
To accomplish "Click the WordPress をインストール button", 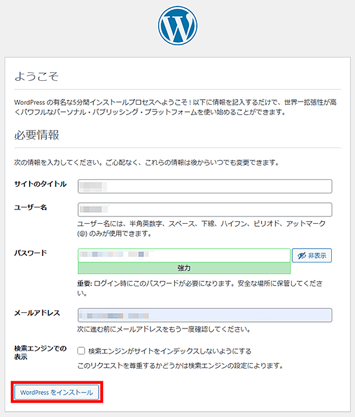I will click(x=57, y=392).
